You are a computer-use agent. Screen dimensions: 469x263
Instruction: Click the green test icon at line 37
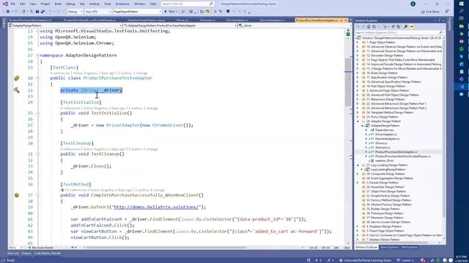[17, 195]
